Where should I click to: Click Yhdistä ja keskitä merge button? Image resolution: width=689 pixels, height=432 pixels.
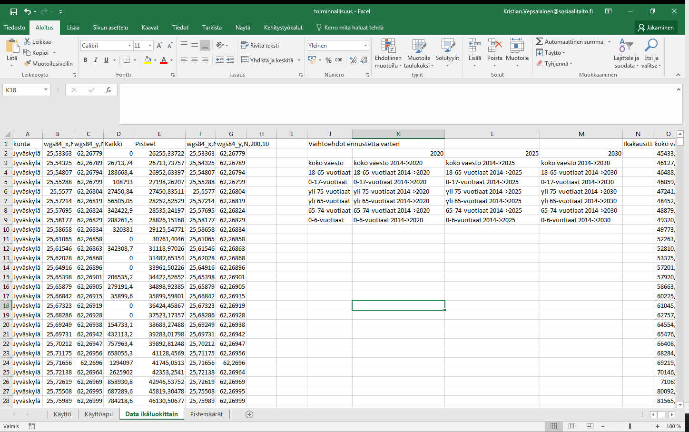pos(267,60)
